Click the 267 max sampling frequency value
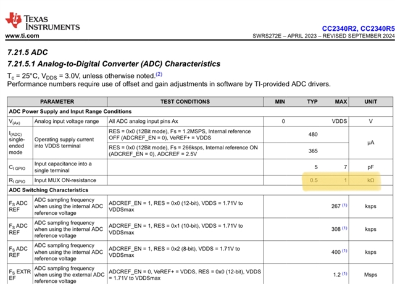Screen dimensions: 395x284 pyautogui.click(x=336, y=206)
